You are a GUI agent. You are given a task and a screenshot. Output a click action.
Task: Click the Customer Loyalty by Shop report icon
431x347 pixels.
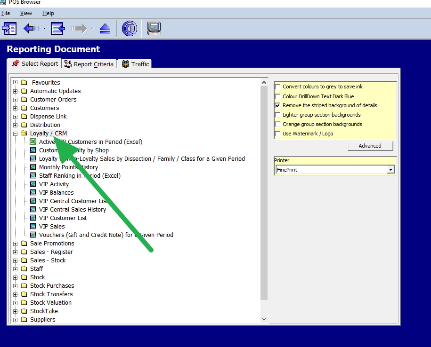click(x=33, y=150)
